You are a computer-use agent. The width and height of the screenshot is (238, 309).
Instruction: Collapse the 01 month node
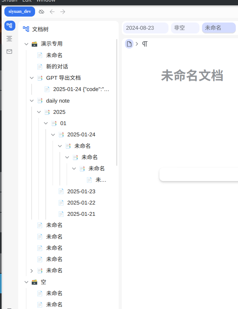tap(46, 123)
